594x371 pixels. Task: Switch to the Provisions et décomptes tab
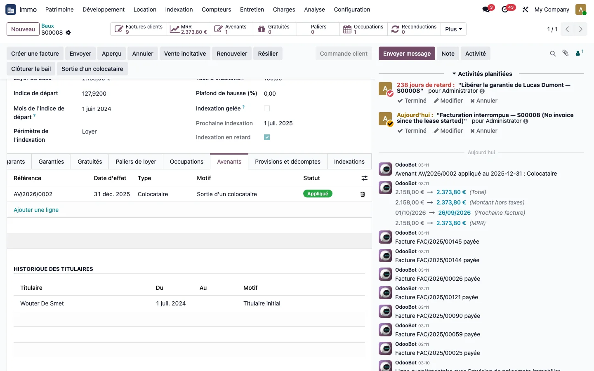[288, 162]
